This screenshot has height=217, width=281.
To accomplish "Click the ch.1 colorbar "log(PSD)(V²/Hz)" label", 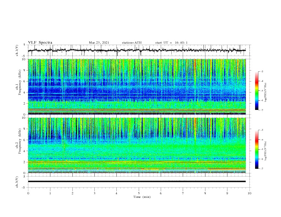I will [266, 93].
